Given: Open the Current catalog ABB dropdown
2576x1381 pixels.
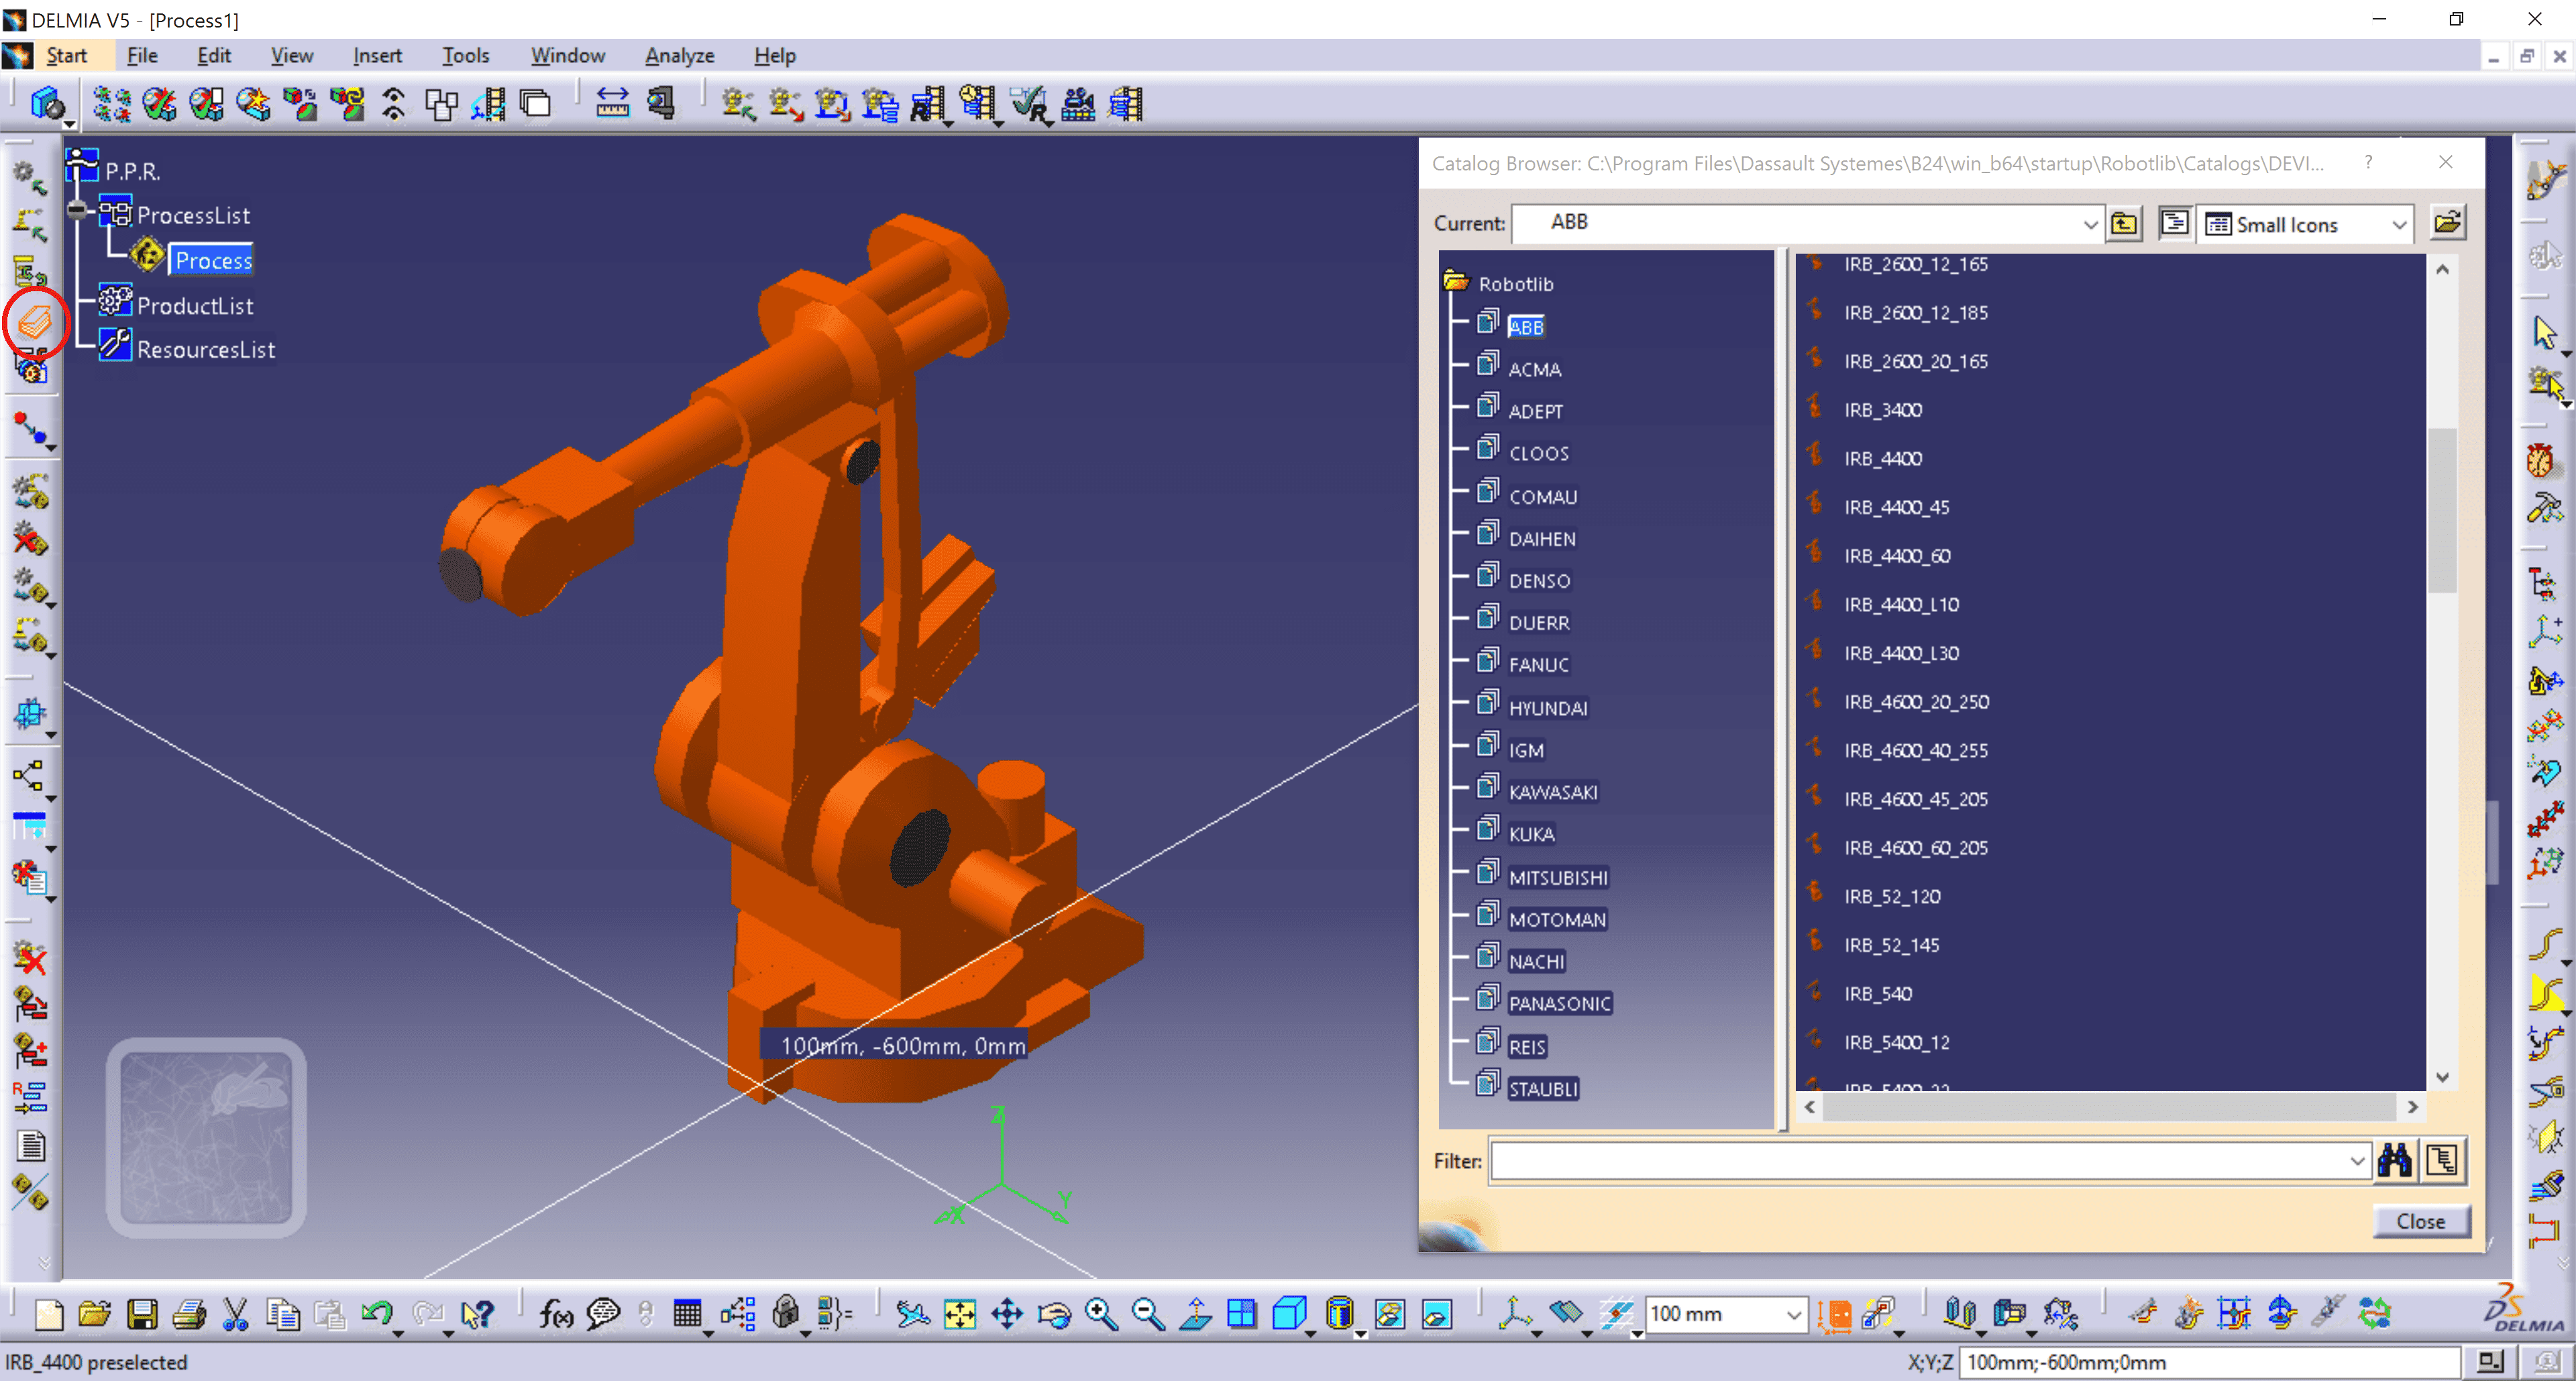Looking at the screenshot, I should pyautogui.click(x=2089, y=224).
